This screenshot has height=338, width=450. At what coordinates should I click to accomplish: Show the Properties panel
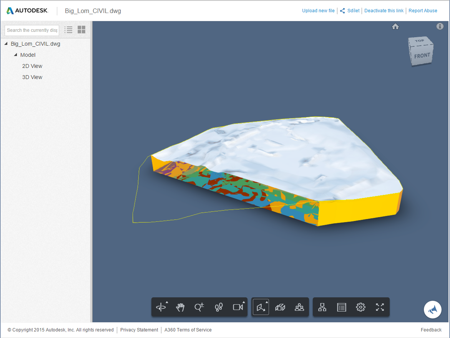341,307
